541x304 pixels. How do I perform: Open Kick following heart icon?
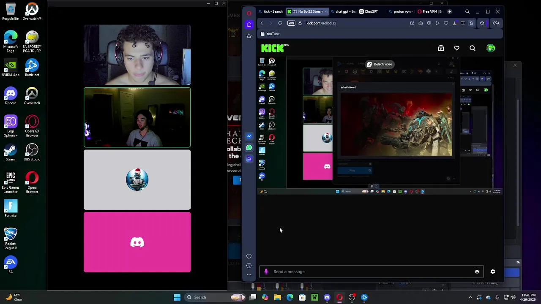457,48
